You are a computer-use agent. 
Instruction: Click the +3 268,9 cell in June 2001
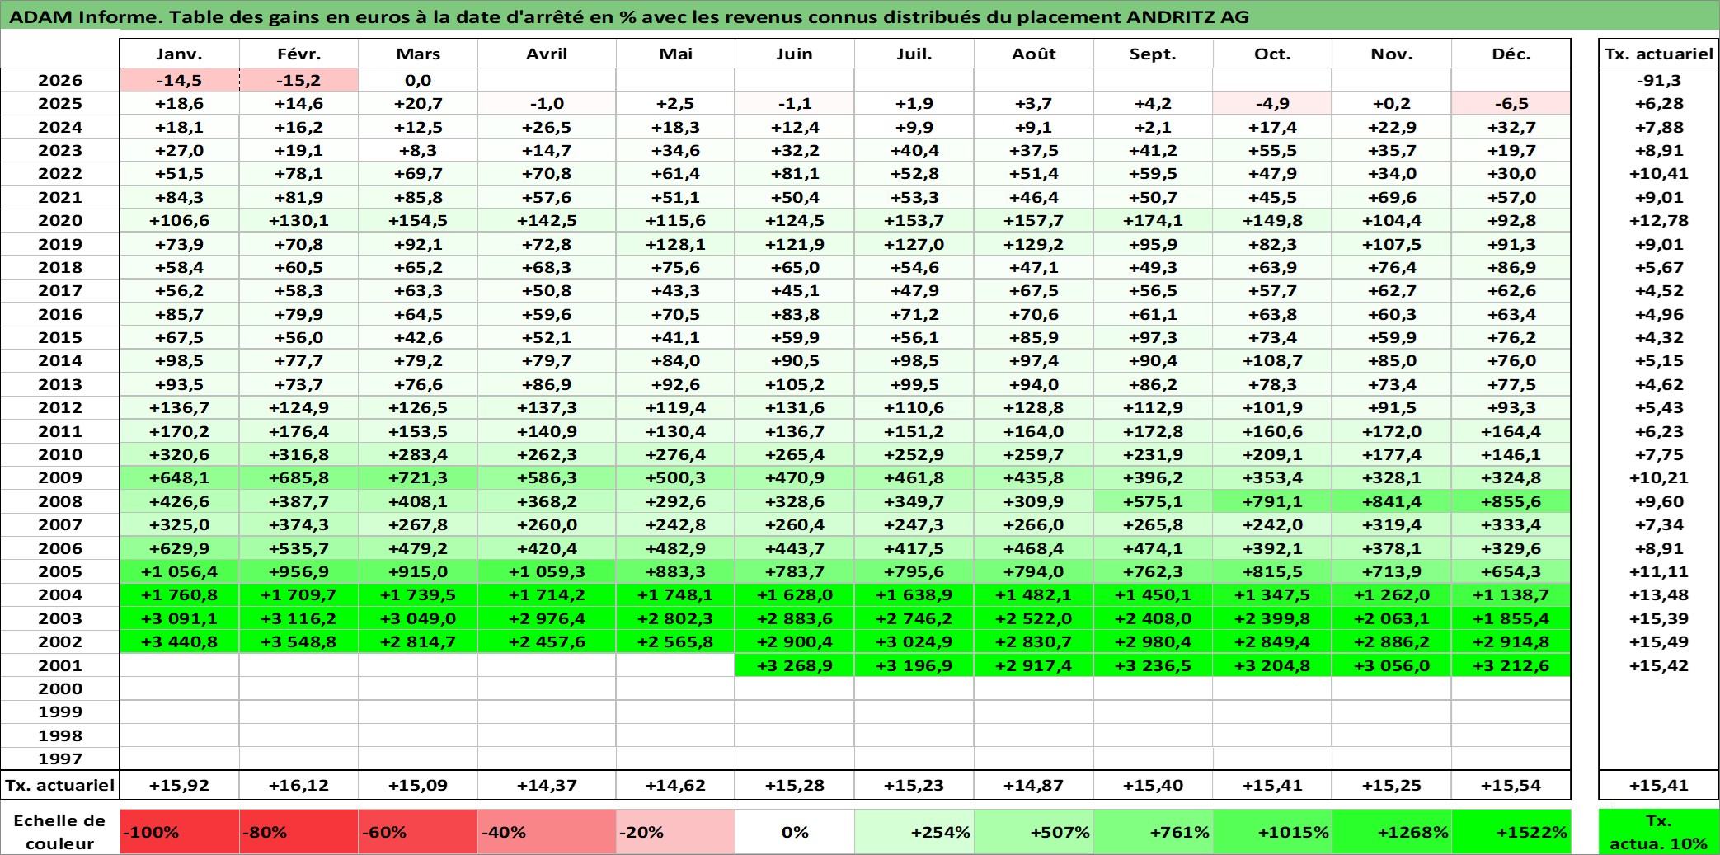(x=794, y=665)
